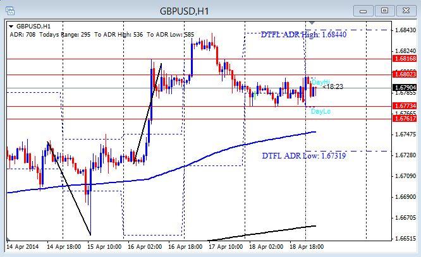The image size is (421, 257).
Task: Click the 15 Apr 10:00 time axis label
Action: (104, 246)
